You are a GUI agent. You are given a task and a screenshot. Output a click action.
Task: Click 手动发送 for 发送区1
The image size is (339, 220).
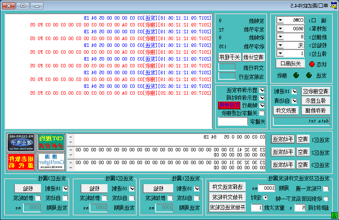[x=283, y=139]
